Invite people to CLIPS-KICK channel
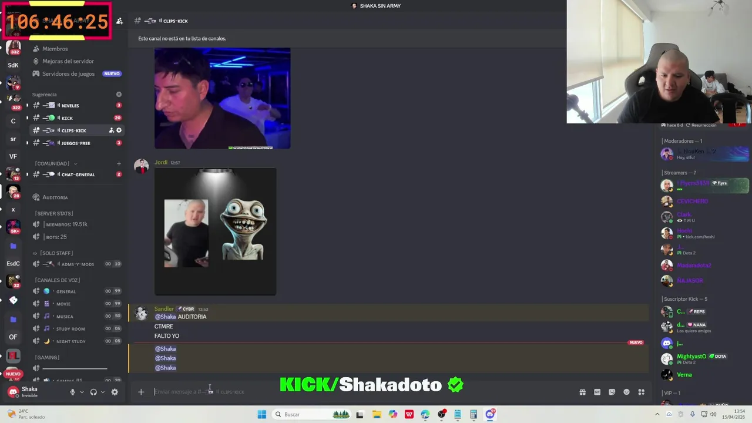This screenshot has height=423, width=752. [111, 130]
